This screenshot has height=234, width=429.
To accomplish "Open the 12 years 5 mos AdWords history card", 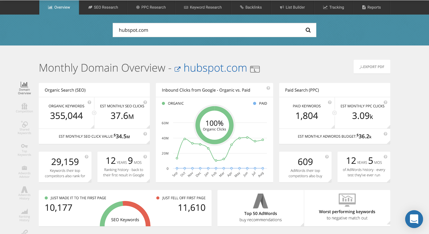I will click(x=364, y=167).
